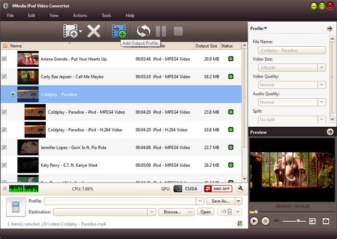Click the Open destination button
The width and height of the screenshot is (337, 239).
tap(206, 212)
